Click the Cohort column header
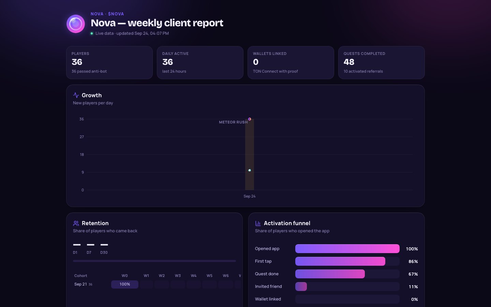 coord(81,276)
